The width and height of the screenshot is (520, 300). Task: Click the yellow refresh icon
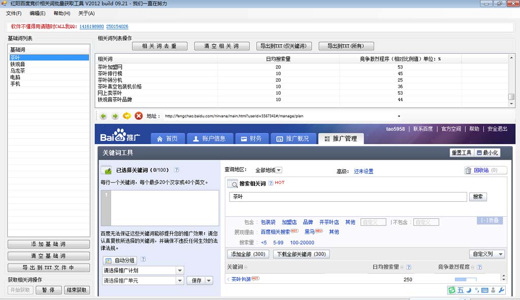click(x=127, y=116)
